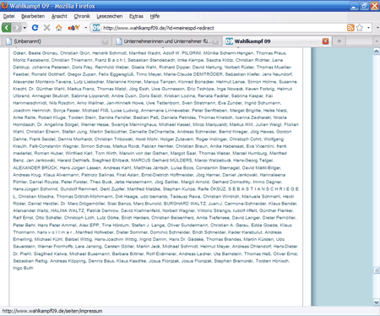Open the Datei menu
380x316 pixels.
click(8, 16)
